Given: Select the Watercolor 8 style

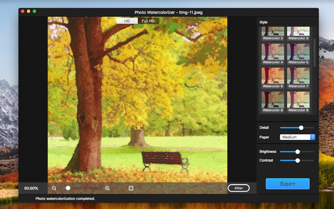Looking at the screenshot, I should [x=273, y=101].
